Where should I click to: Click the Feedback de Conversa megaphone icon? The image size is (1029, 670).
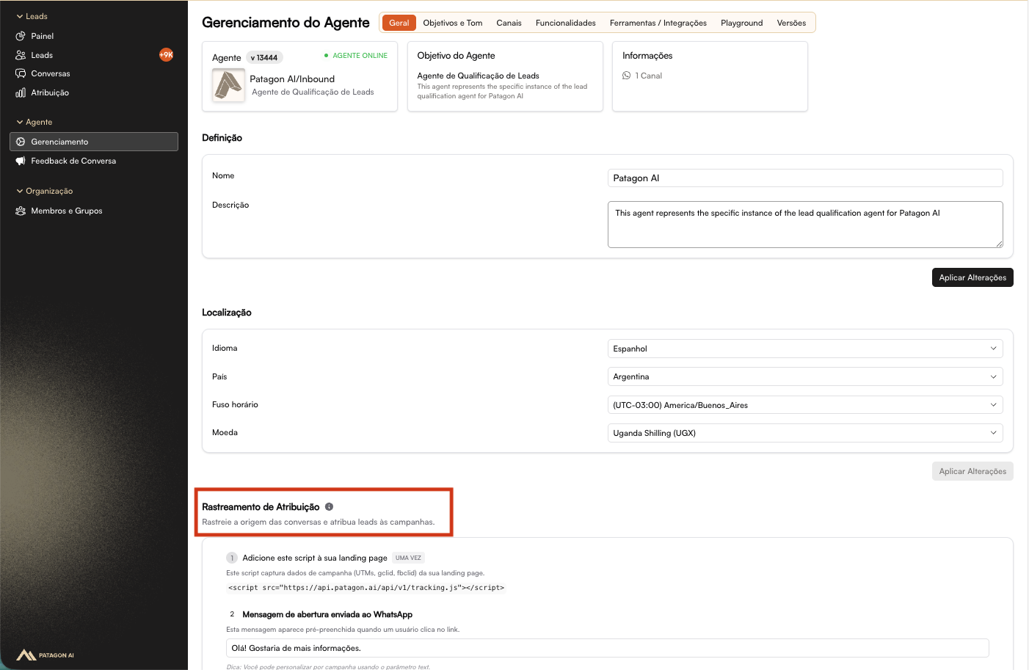click(21, 161)
